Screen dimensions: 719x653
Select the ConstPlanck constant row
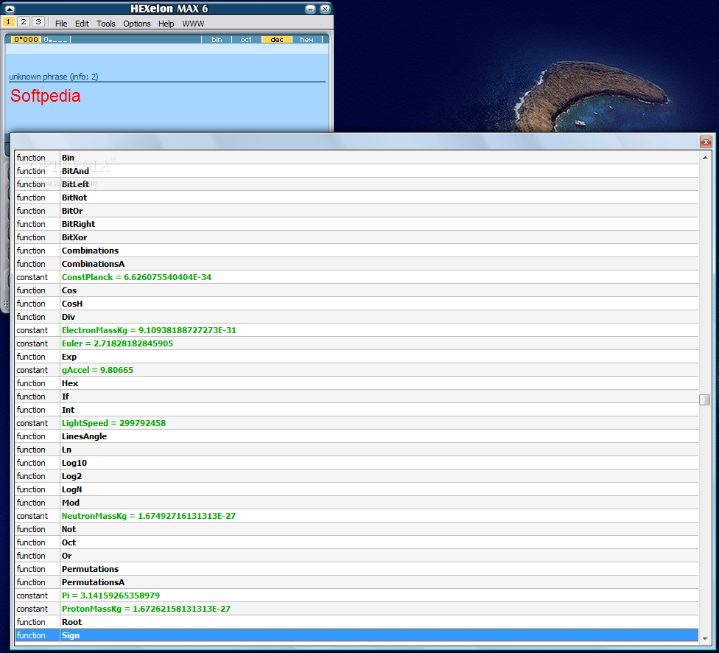(357, 277)
